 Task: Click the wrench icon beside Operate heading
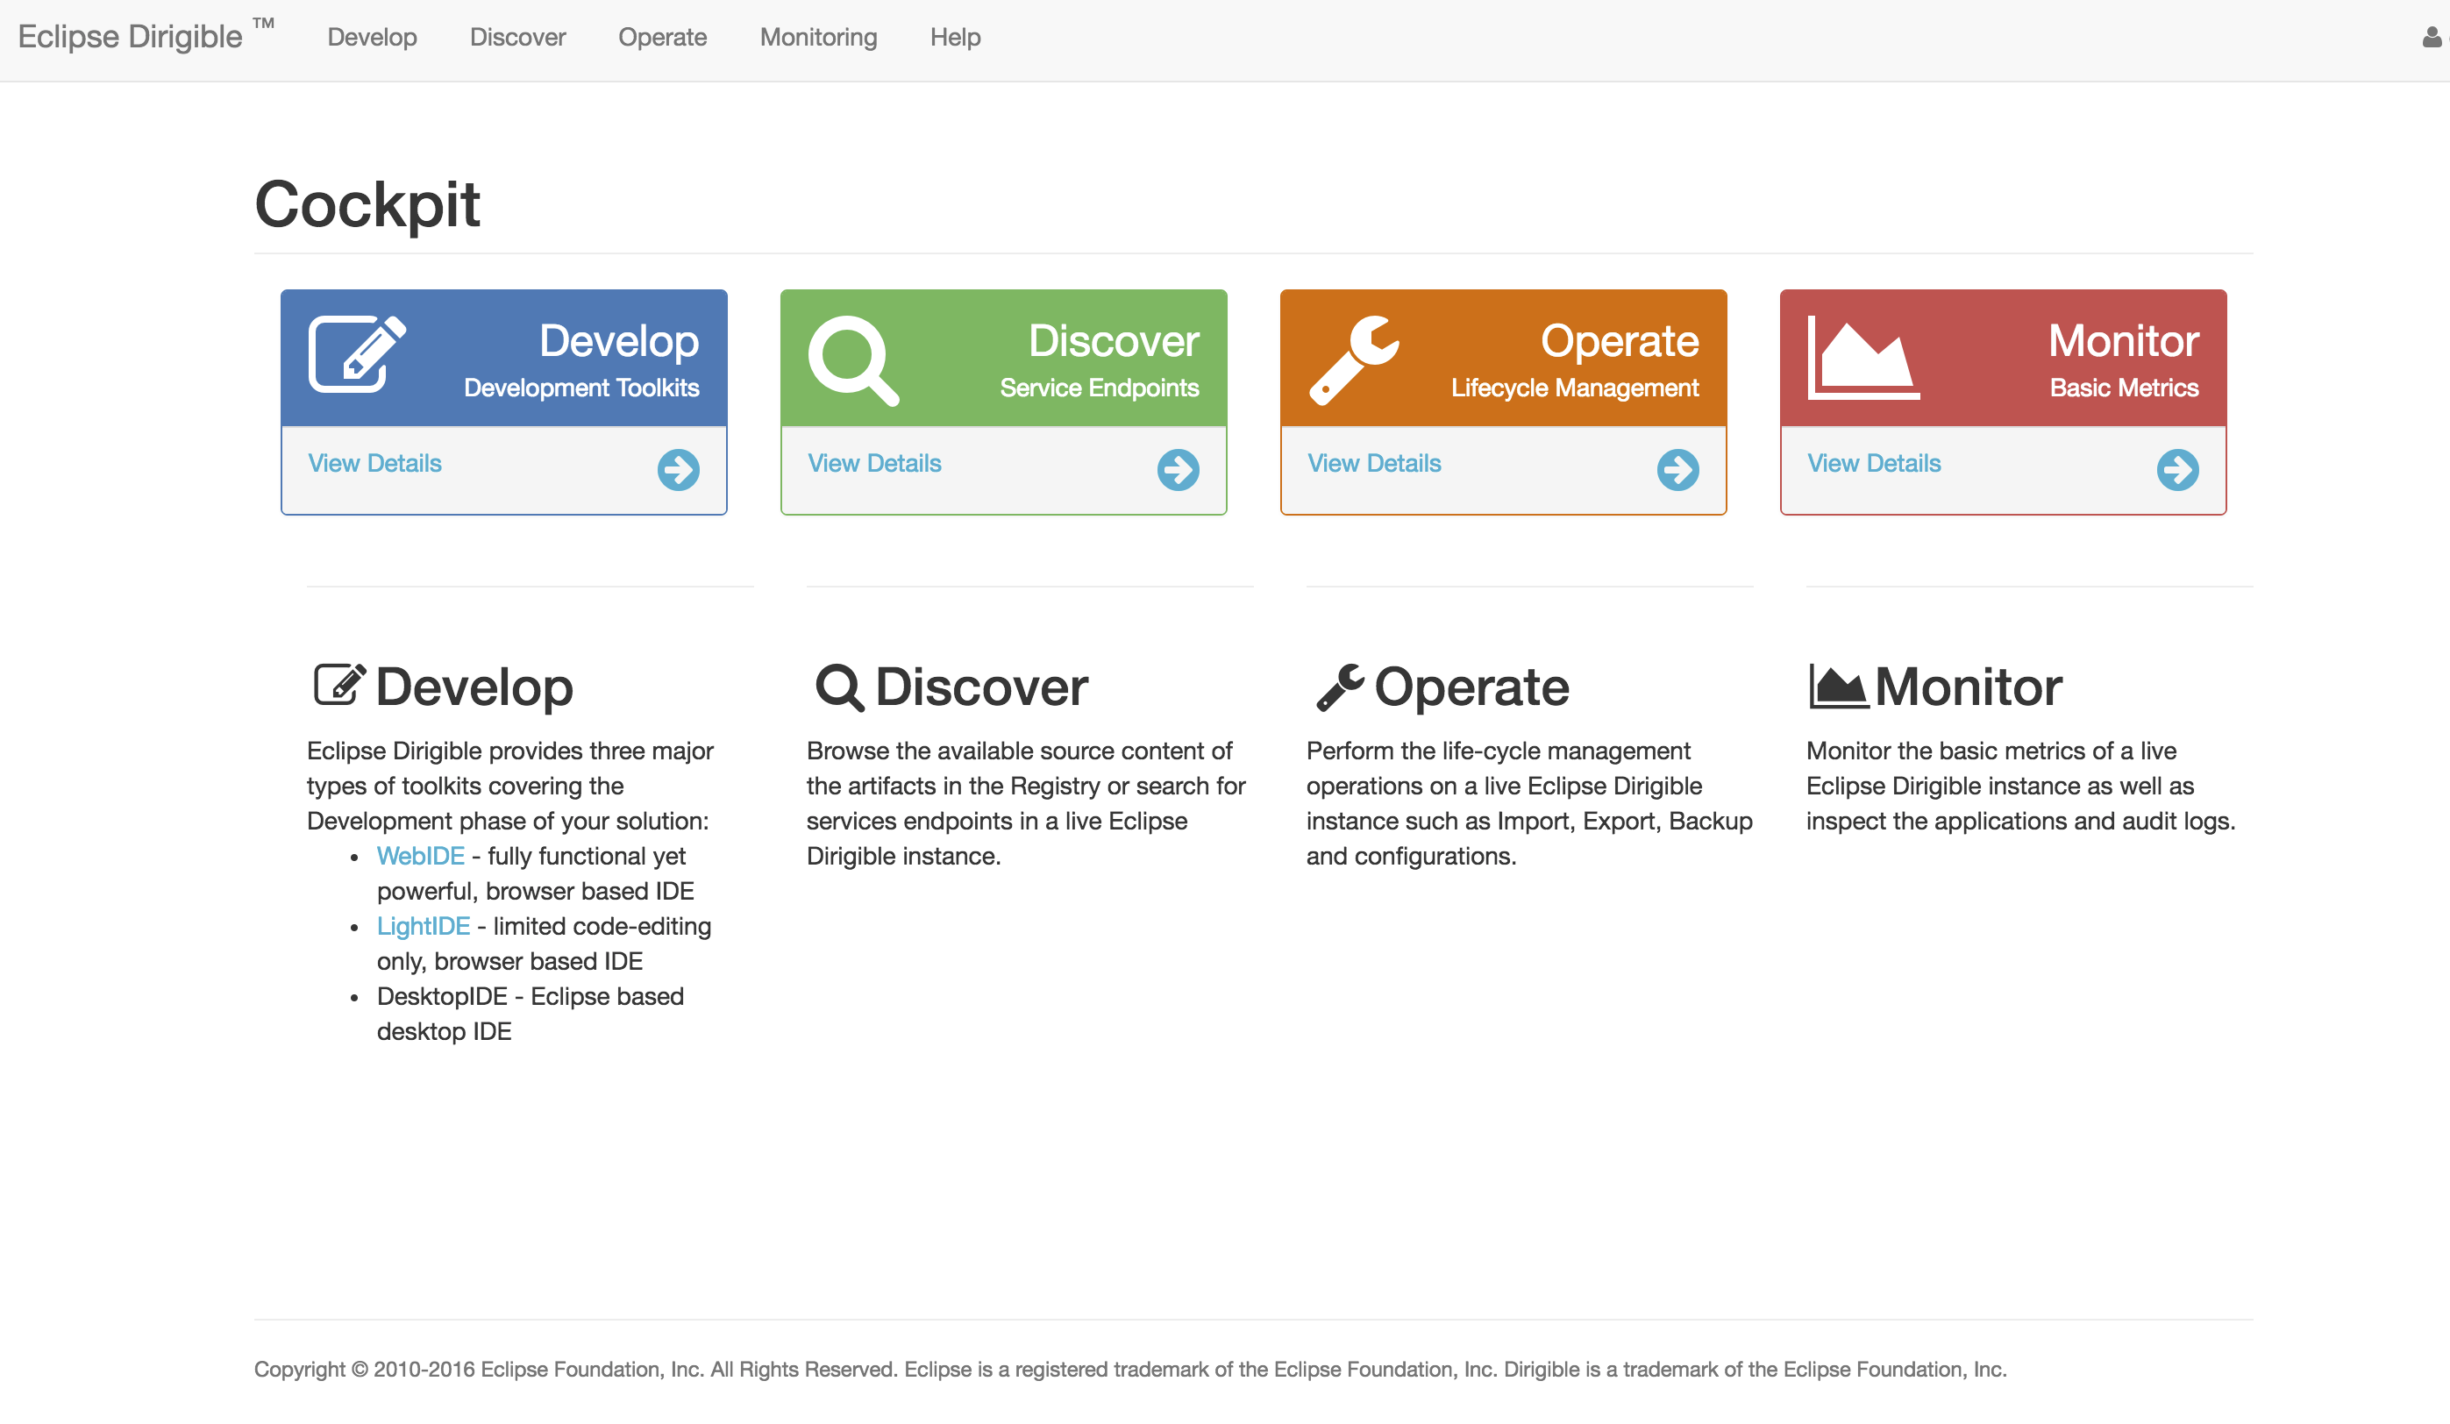1340,687
